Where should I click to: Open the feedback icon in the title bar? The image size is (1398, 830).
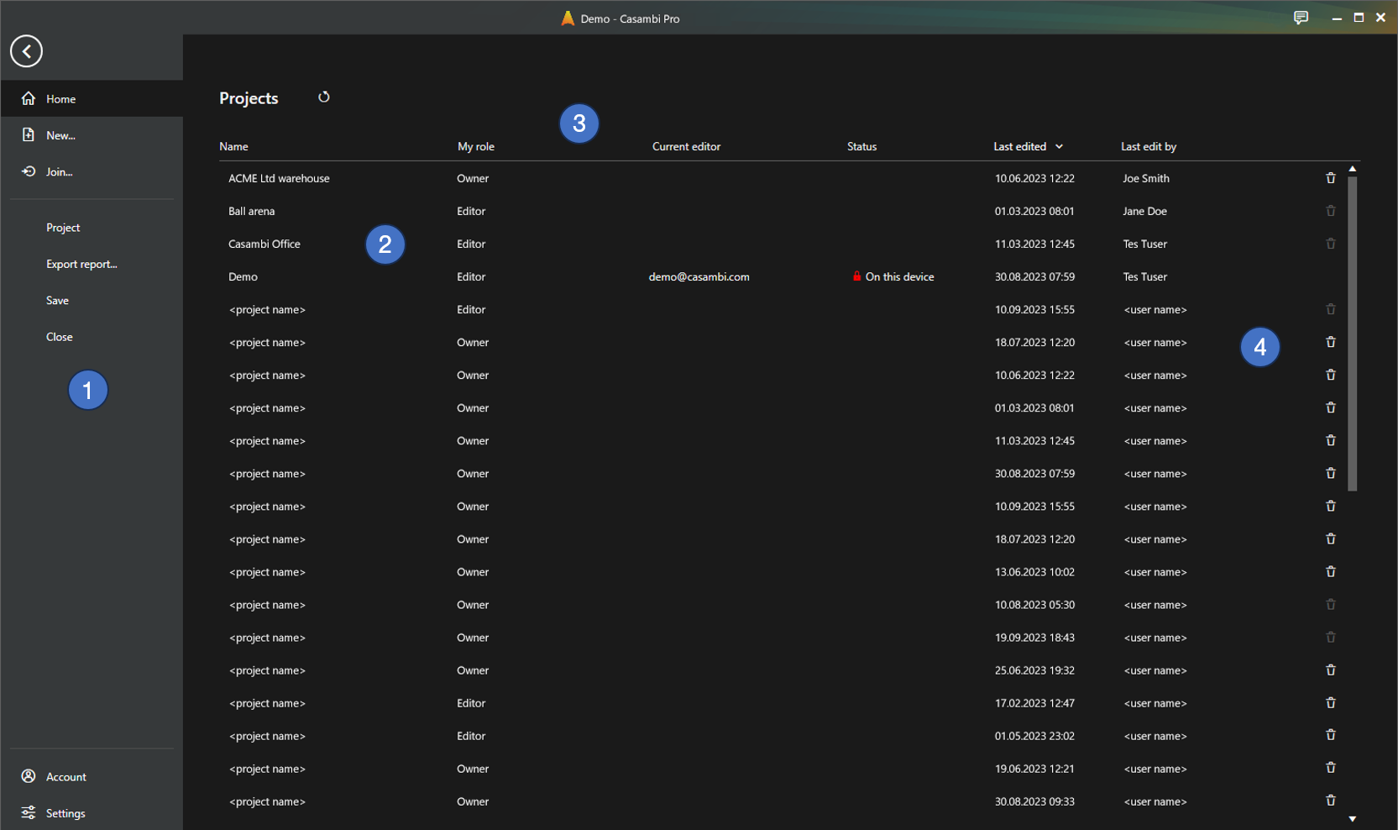pyautogui.click(x=1301, y=18)
